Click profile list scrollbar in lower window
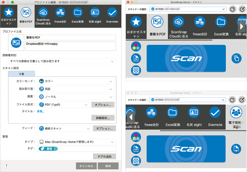 tap(203, 131)
